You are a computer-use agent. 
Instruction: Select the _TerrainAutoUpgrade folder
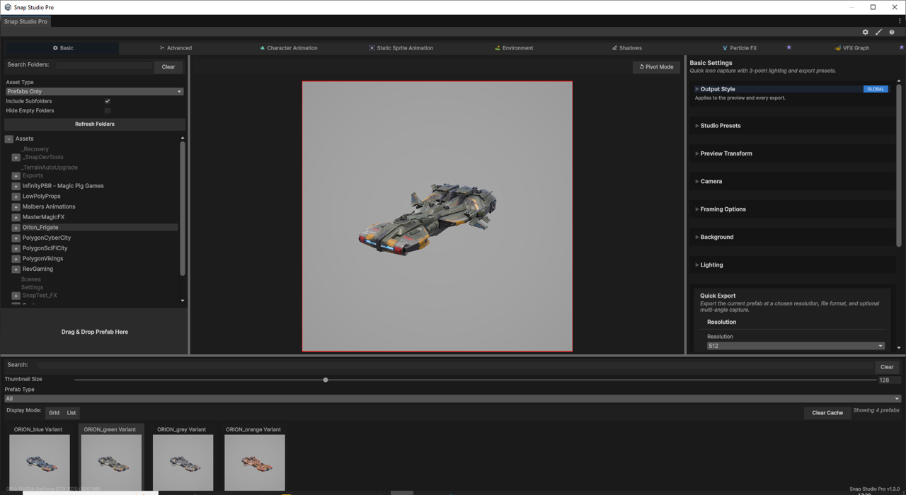click(50, 168)
